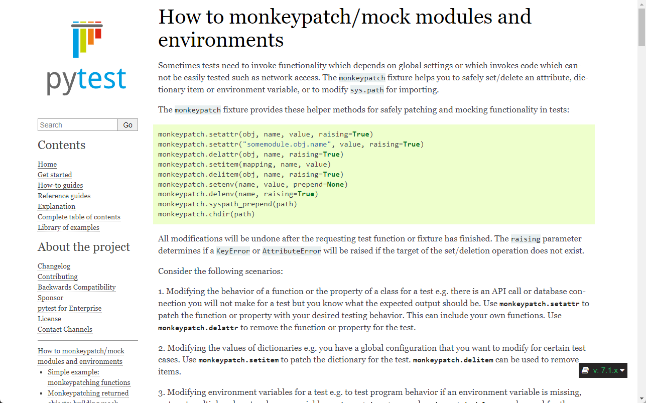Click bold monkeypatch.setattr in scenario 1
This screenshot has height=403, width=646.
click(540, 304)
